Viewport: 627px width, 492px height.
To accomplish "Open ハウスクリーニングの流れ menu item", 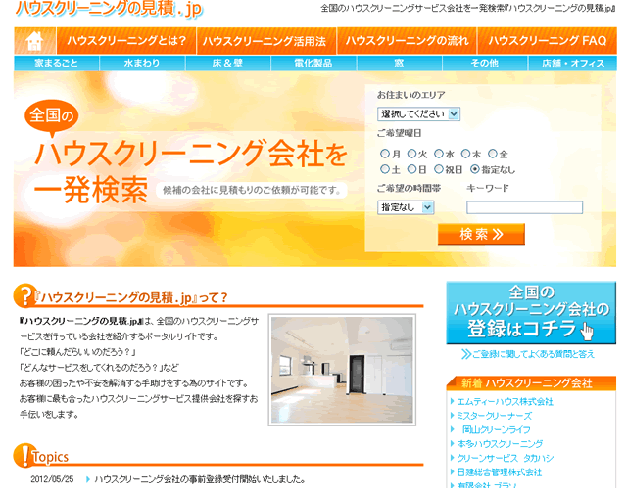I will tap(408, 41).
